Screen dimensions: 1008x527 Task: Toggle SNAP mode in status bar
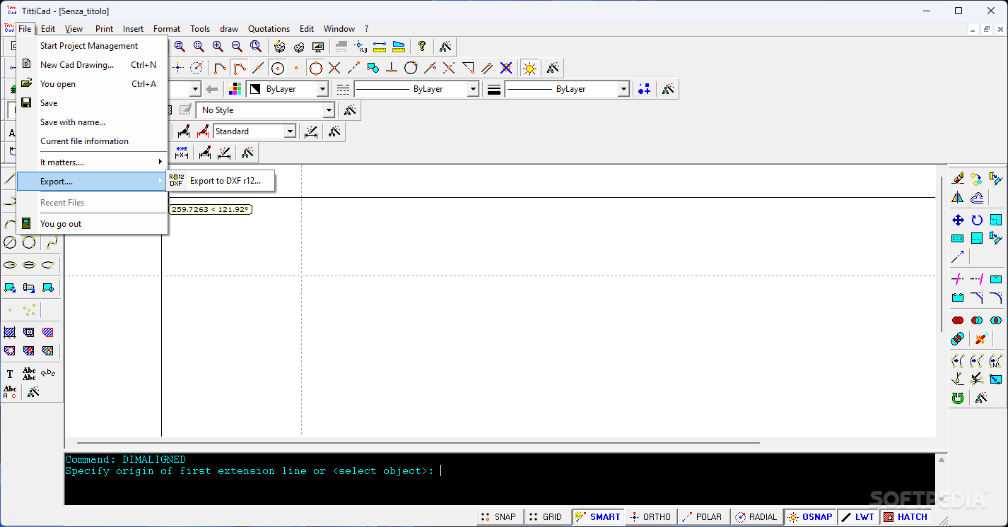point(498,516)
